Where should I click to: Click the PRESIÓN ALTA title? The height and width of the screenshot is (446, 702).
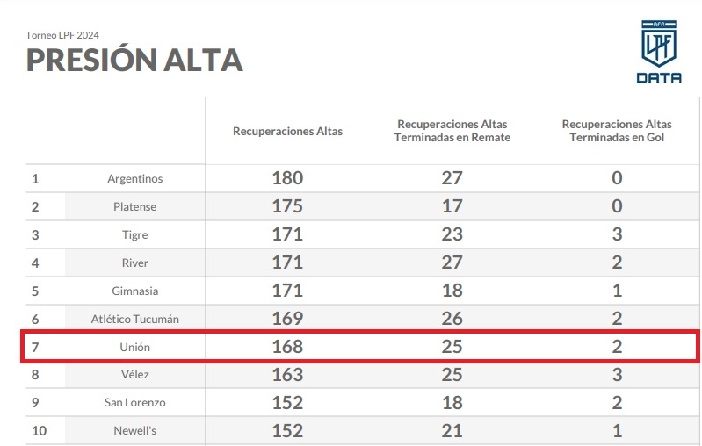point(134,60)
